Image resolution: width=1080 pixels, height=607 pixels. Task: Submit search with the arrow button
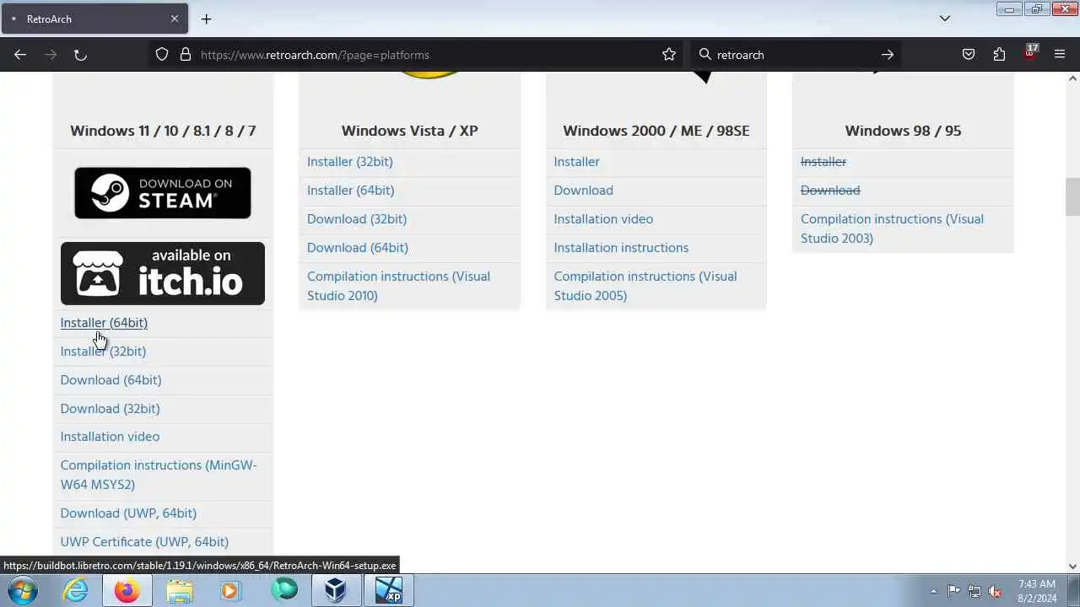point(887,55)
